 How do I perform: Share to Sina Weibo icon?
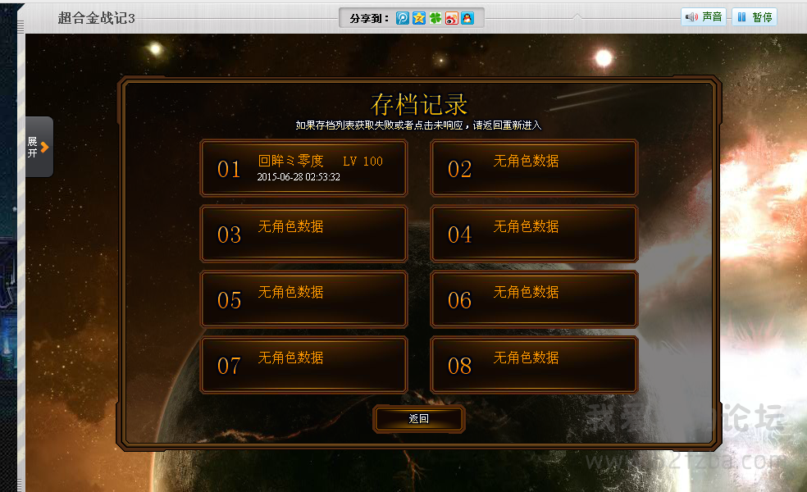click(x=451, y=18)
